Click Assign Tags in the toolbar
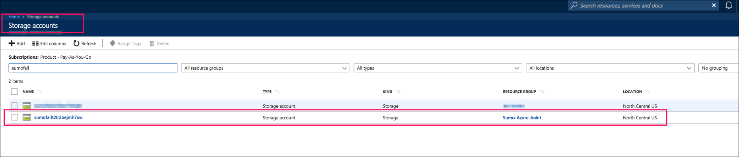Viewport: 739px width, 157px height. (125, 44)
